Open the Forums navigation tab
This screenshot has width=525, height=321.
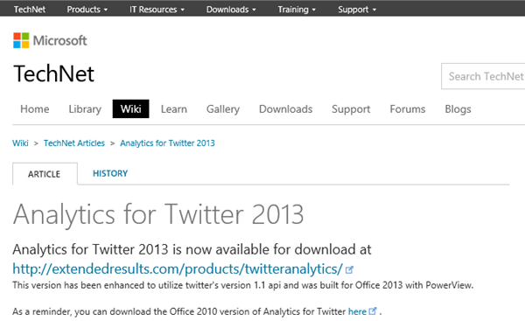(408, 109)
